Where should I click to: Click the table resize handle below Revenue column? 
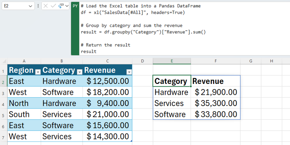coord(131,140)
